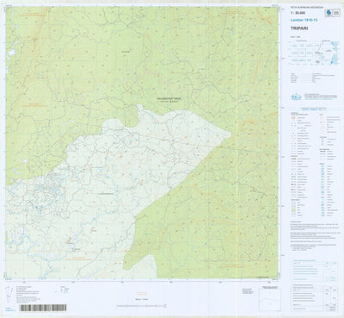The width and height of the screenshot is (344, 318).
Task: Click the light green swatch in the legend
Action: 292,210
